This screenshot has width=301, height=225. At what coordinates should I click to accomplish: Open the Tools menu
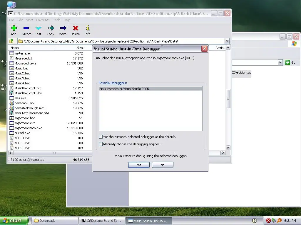57,20
